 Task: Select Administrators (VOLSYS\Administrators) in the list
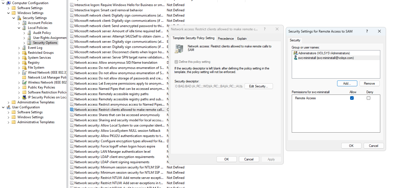pyautogui.click(x=336, y=53)
